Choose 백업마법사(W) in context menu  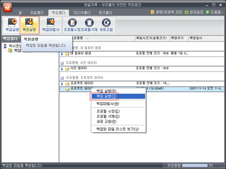(x=118, y=104)
